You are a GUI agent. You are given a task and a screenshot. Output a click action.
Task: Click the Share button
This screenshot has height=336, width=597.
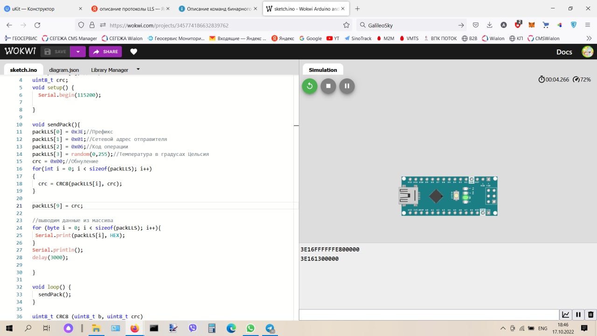(x=105, y=52)
